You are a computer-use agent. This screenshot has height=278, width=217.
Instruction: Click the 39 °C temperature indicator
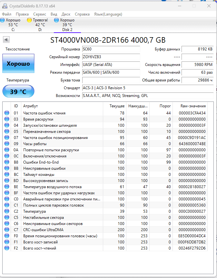pos(18,91)
